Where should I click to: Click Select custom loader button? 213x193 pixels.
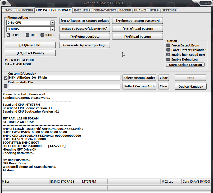(x=139, y=78)
